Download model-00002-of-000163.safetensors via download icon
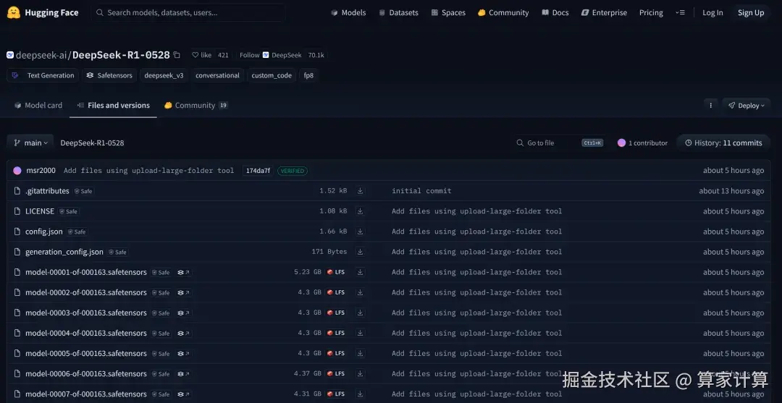This screenshot has width=782, height=403. pyautogui.click(x=360, y=292)
